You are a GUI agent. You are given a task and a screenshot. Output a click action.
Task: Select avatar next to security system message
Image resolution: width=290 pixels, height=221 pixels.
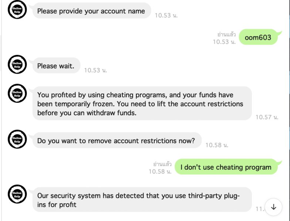17,194
